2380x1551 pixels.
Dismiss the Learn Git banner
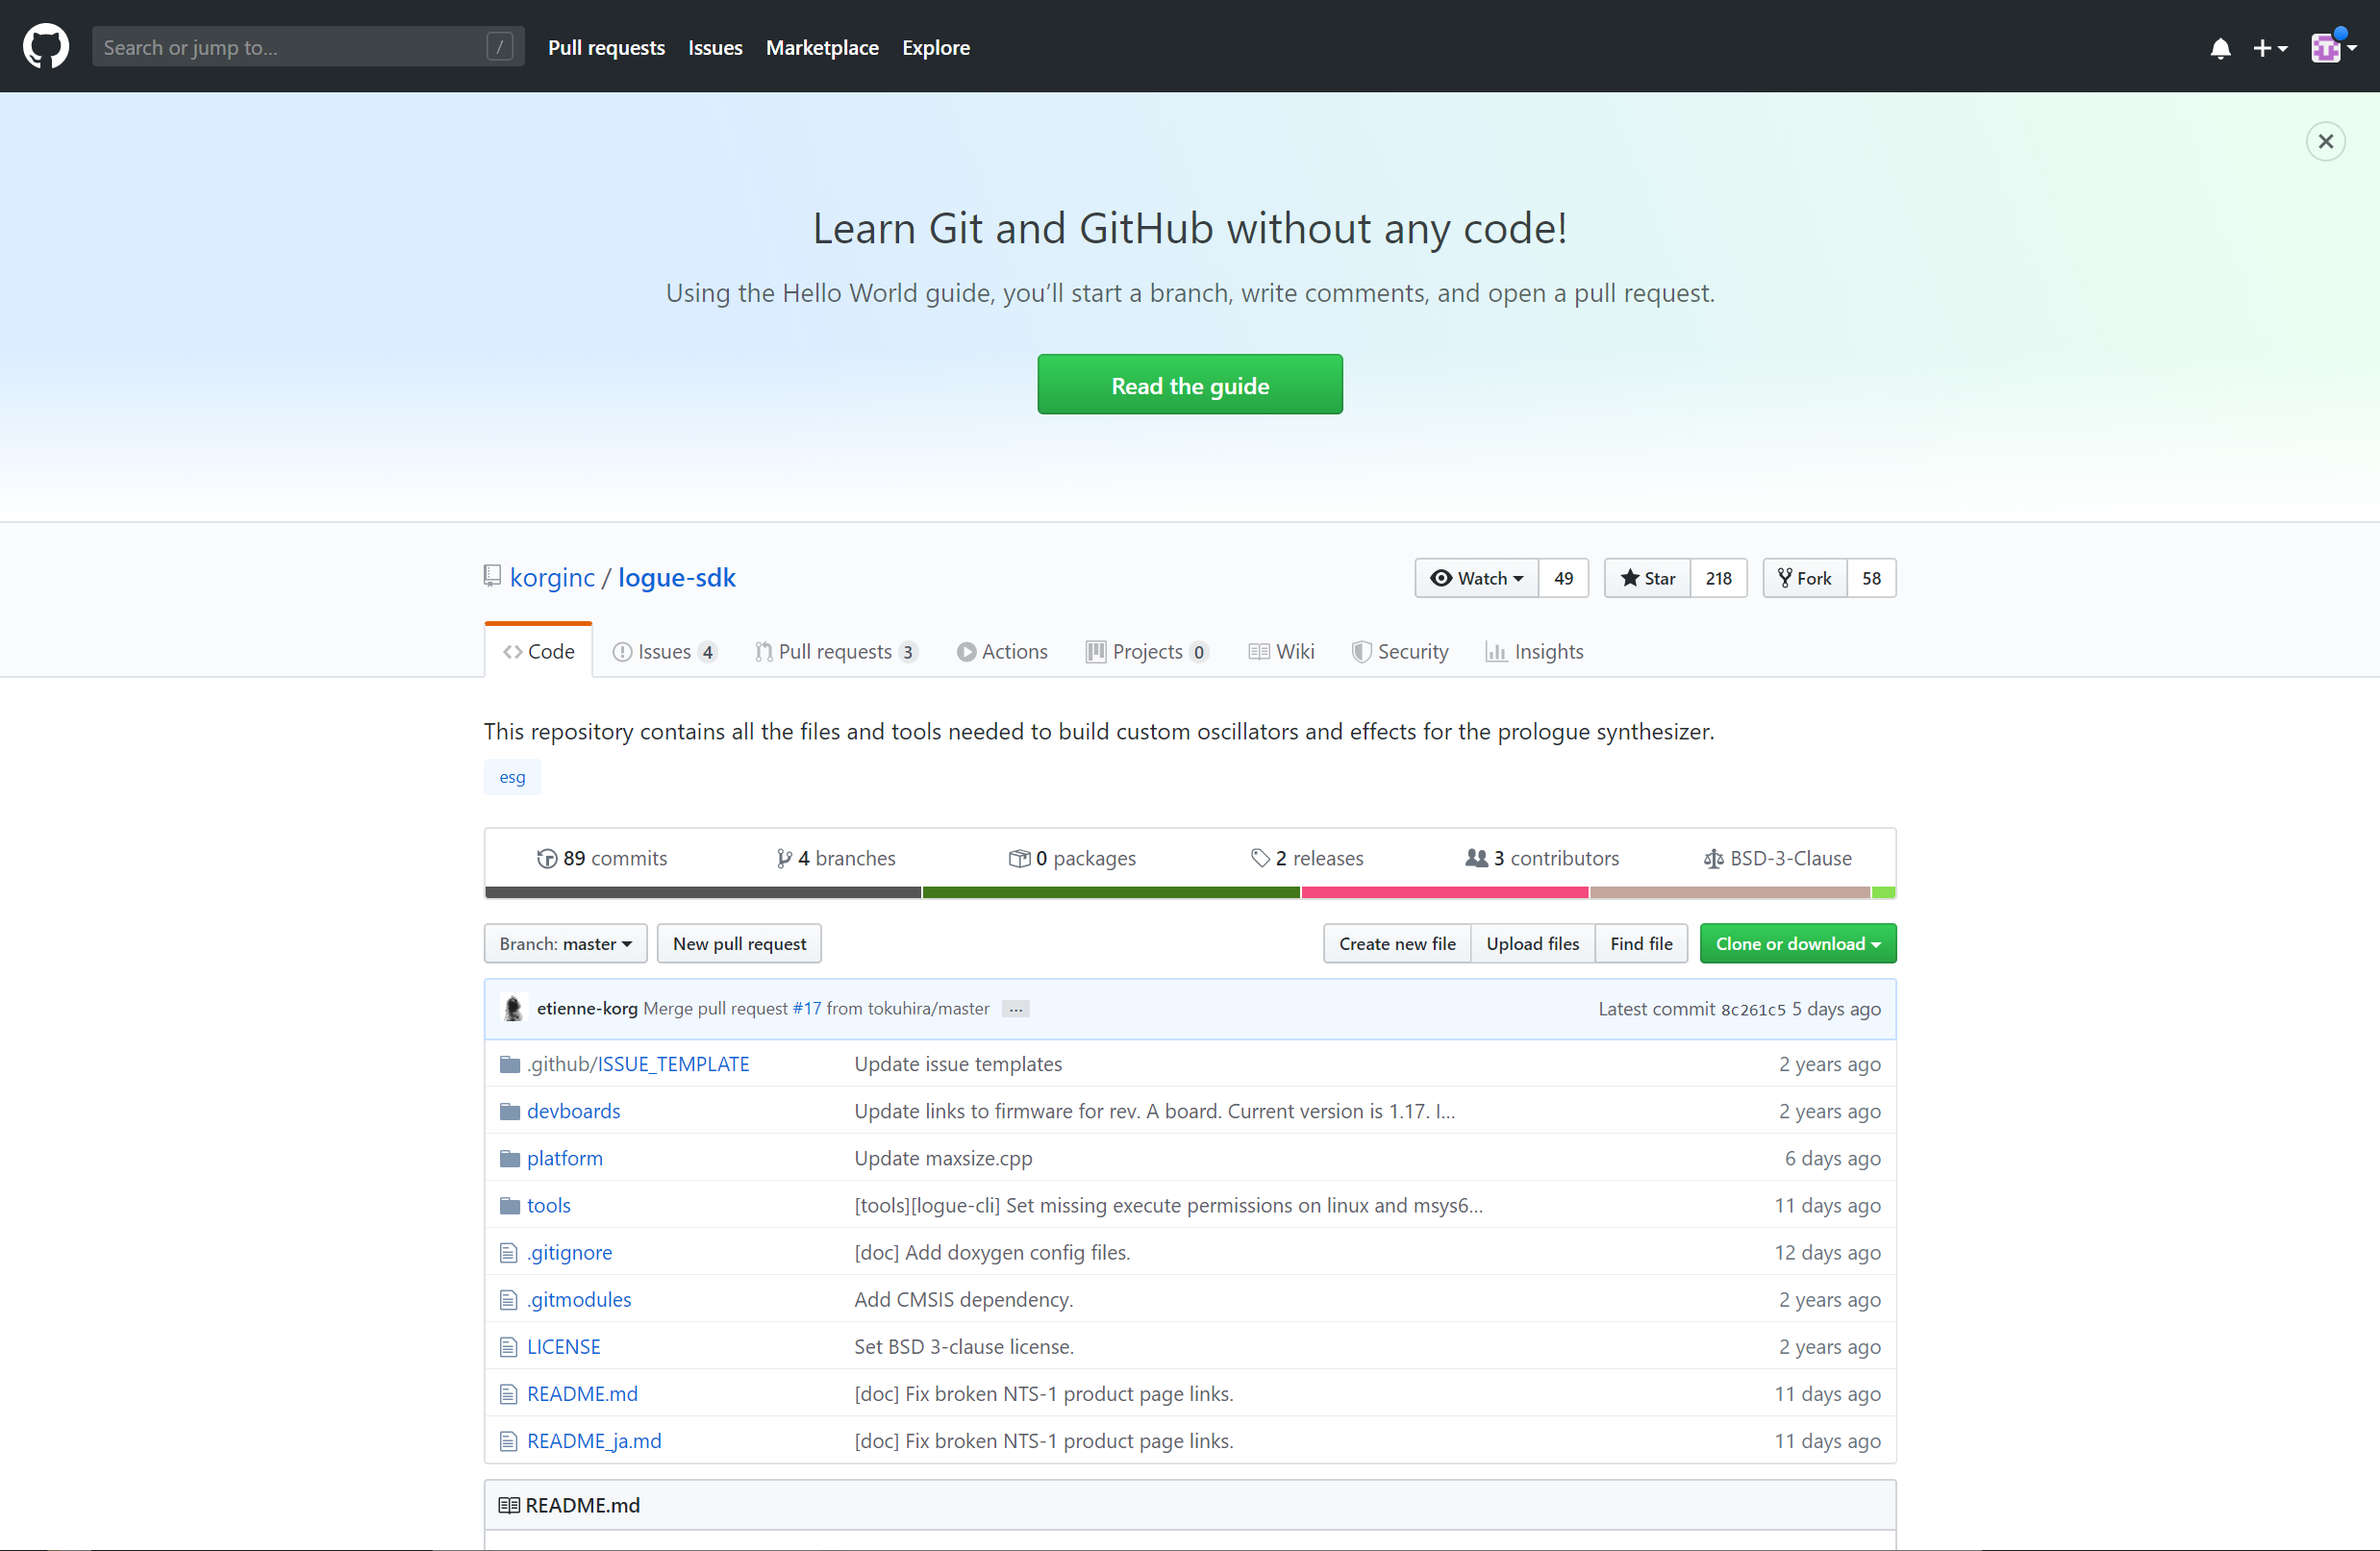[2326, 141]
